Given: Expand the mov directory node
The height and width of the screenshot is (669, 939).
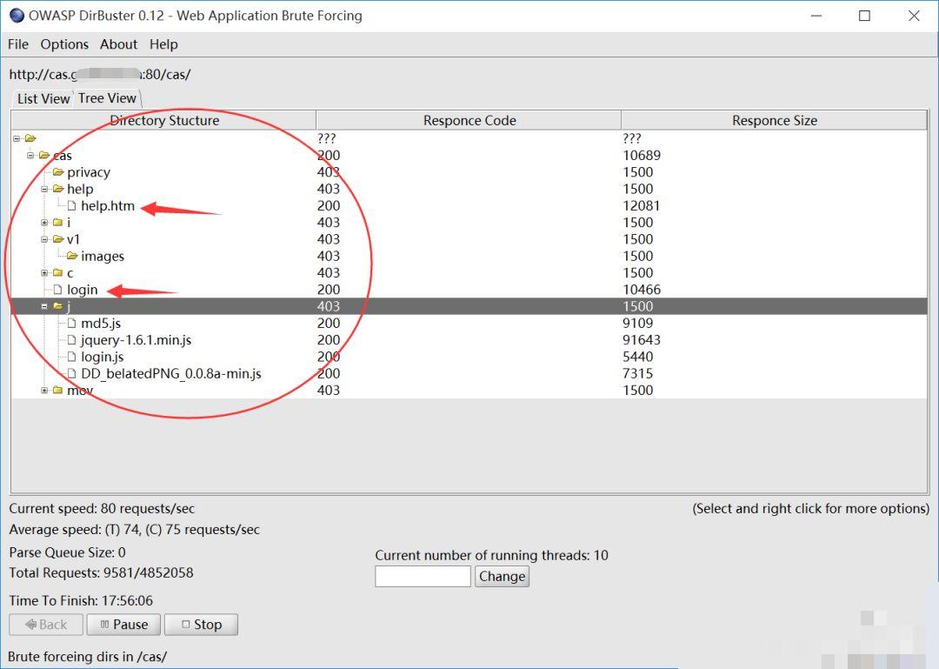Looking at the screenshot, I should (x=44, y=391).
